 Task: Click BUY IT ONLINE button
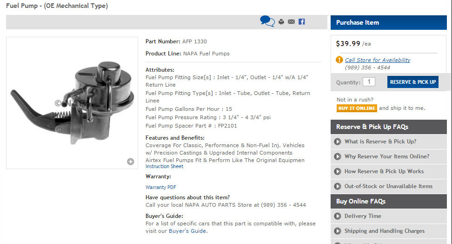[x=357, y=108]
